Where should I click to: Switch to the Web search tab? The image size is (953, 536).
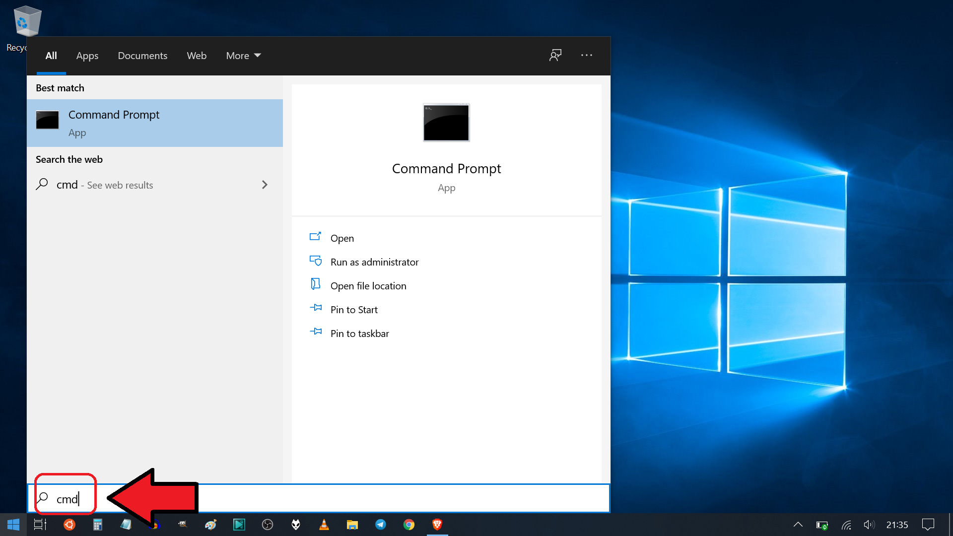pos(197,56)
